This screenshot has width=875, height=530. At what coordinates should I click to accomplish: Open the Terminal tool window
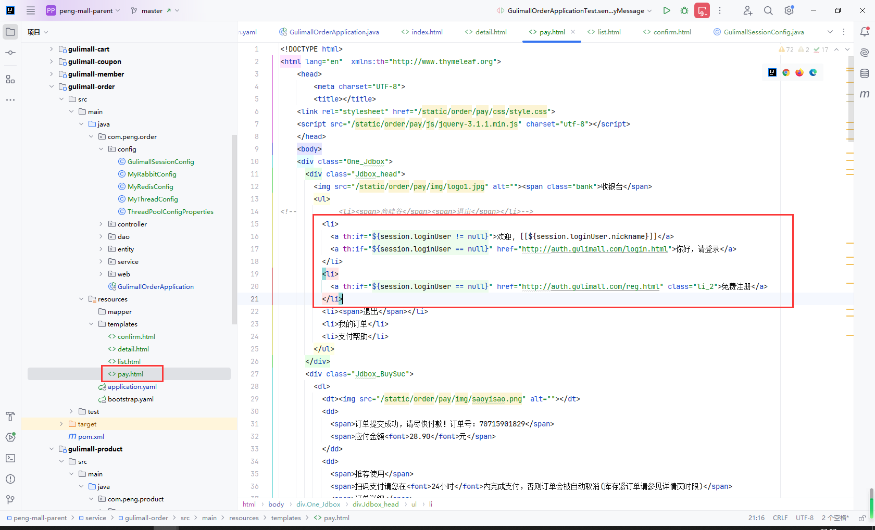tap(10, 458)
